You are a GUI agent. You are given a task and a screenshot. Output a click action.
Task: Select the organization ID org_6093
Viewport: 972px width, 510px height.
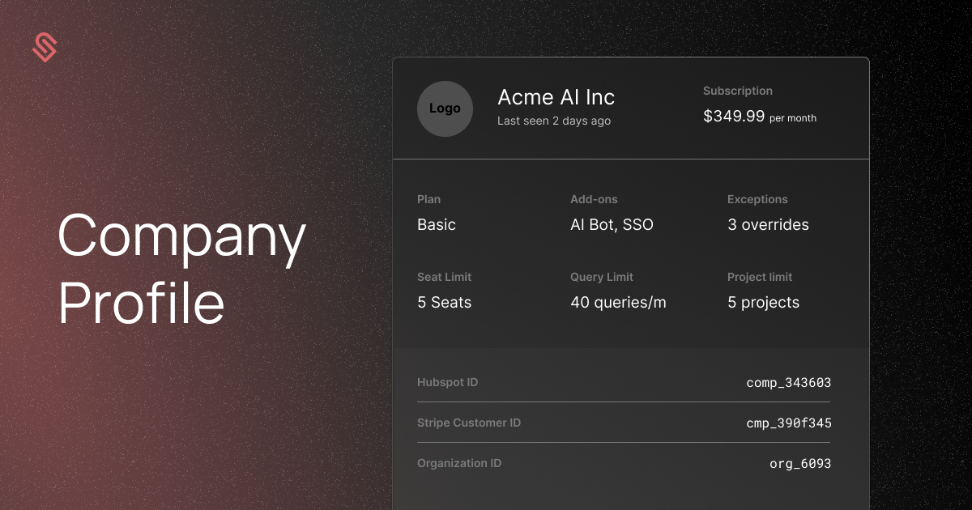799,463
